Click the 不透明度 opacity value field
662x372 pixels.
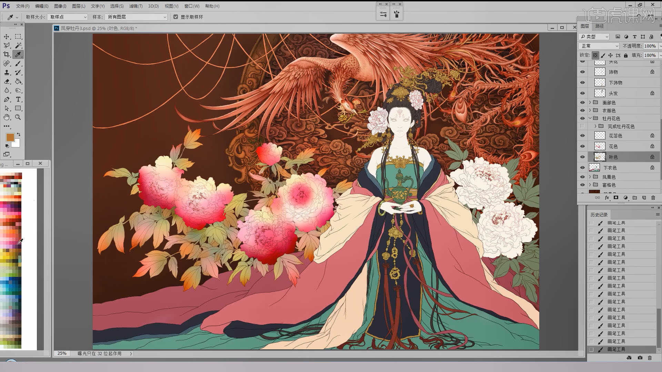click(650, 46)
